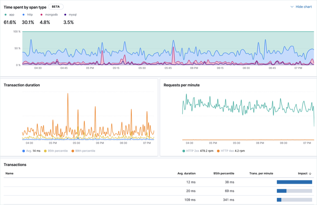Sort transactions by Impact arrow

tap(310, 173)
